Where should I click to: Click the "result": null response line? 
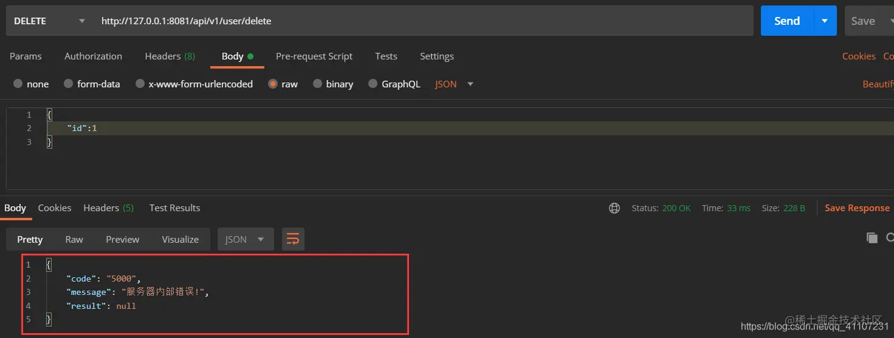pos(101,306)
